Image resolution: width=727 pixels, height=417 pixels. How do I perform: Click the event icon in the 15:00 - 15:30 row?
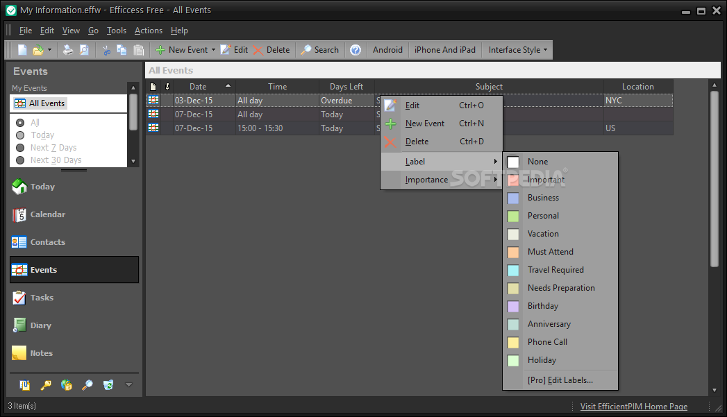153,128
